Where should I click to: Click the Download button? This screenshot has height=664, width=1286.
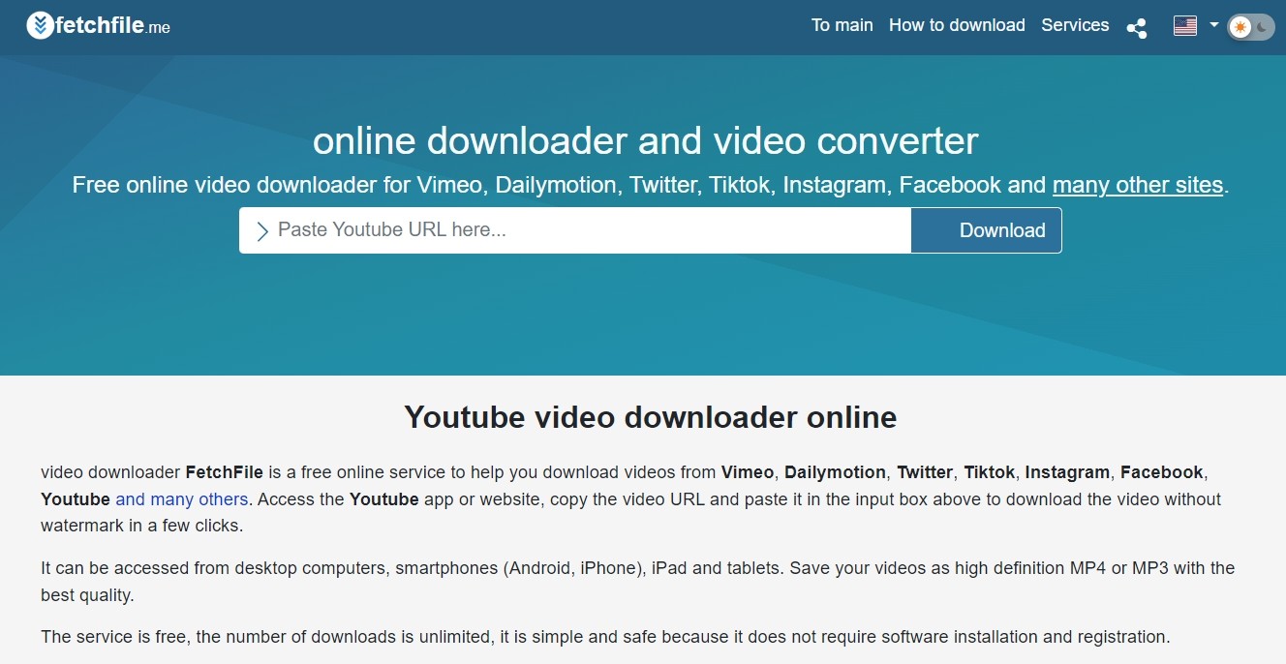pos(986,230)
